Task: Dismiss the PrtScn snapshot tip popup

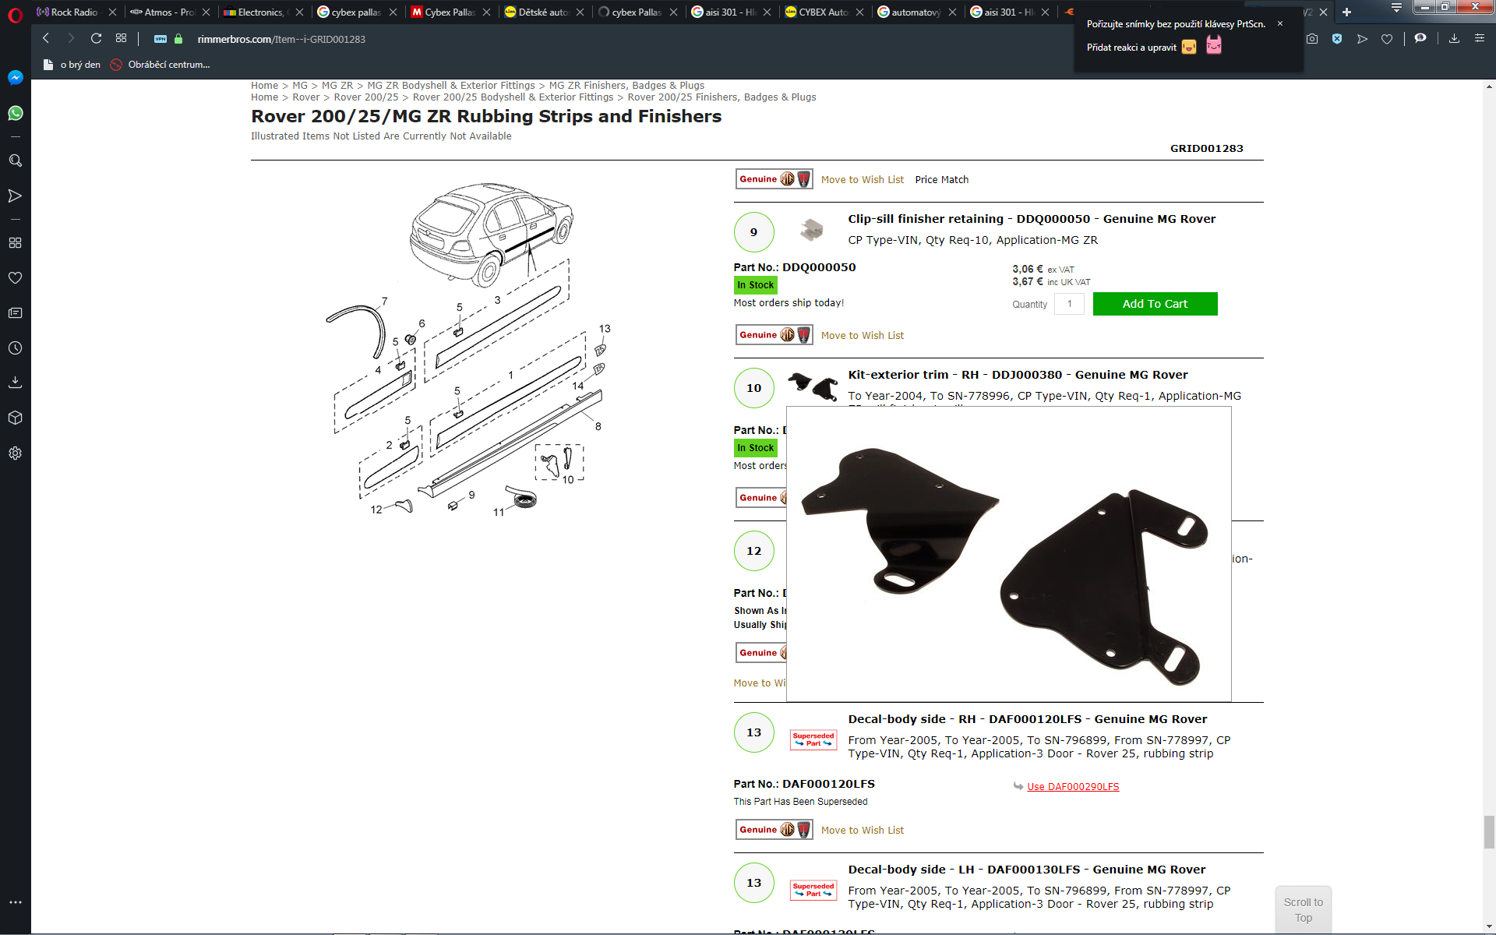Action: click(1280, 23)
